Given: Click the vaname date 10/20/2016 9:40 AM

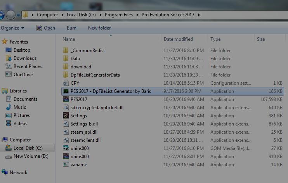Looking at the screenshot, I should pos(184,165).
